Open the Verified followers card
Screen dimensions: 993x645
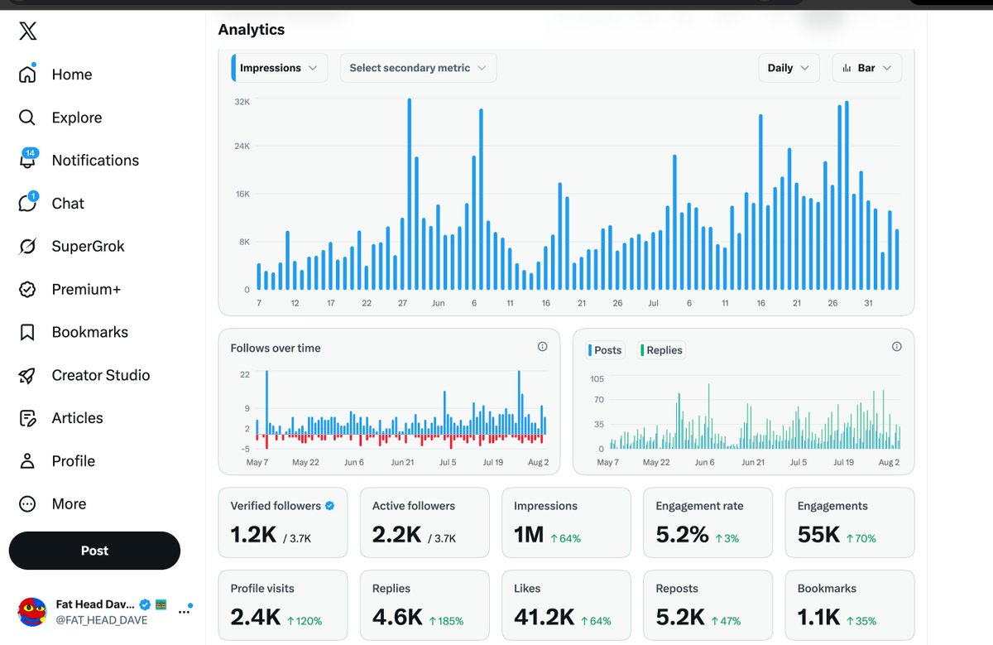click(283, 522)
